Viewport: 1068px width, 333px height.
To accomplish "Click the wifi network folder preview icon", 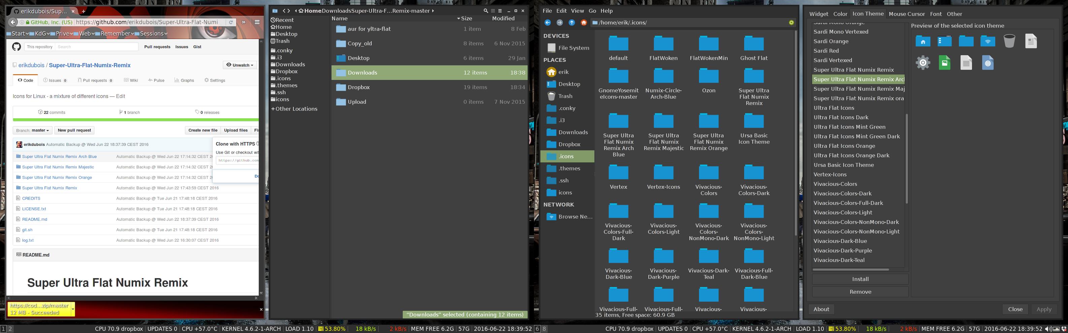I will (x=988, y=41).
